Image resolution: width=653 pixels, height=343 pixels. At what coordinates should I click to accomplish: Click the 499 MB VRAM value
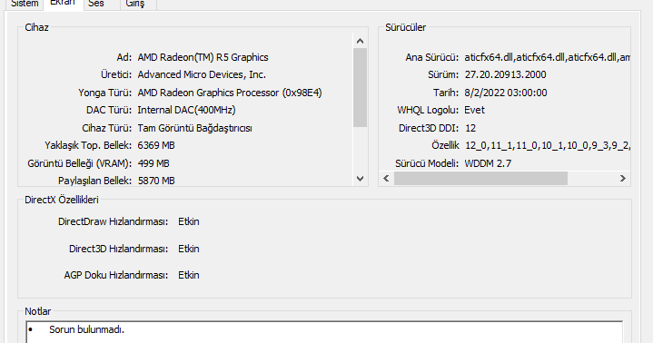point(153,163)
